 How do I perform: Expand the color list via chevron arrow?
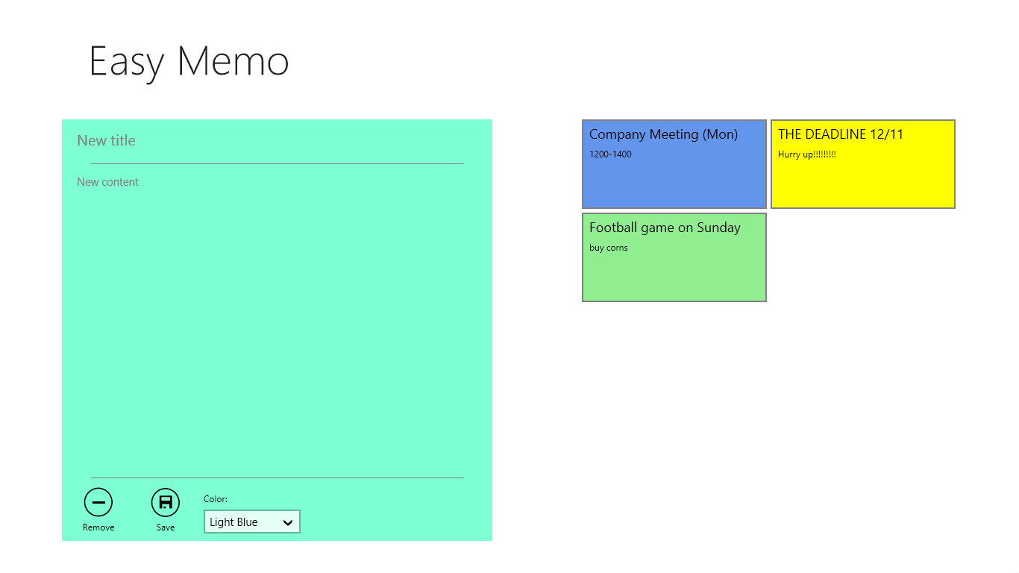pos(288,523)
